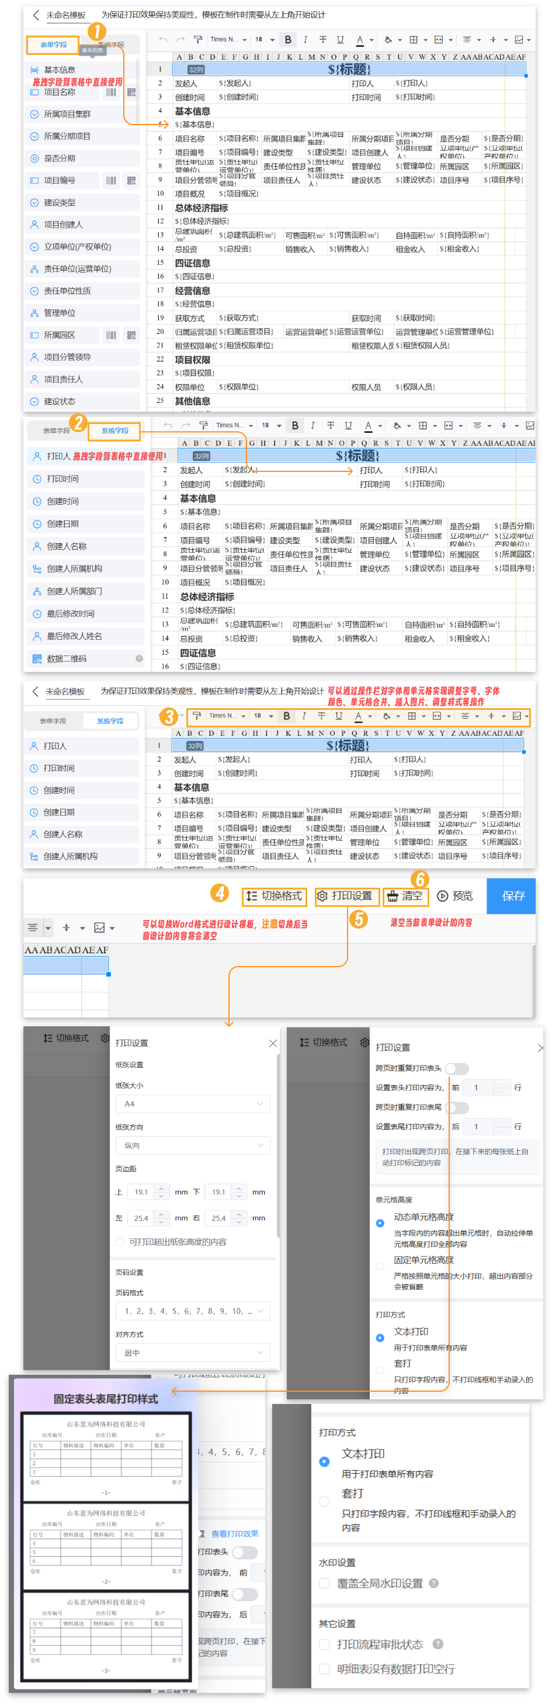Click back arrow beside 未命名模板 in top panel
This screenshot has height=1704, width=552.
coord(36,15)
